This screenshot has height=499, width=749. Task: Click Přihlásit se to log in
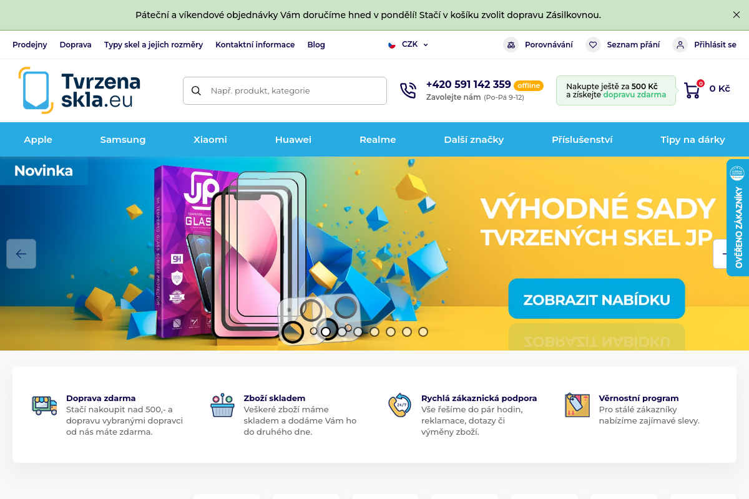point(715,45)
